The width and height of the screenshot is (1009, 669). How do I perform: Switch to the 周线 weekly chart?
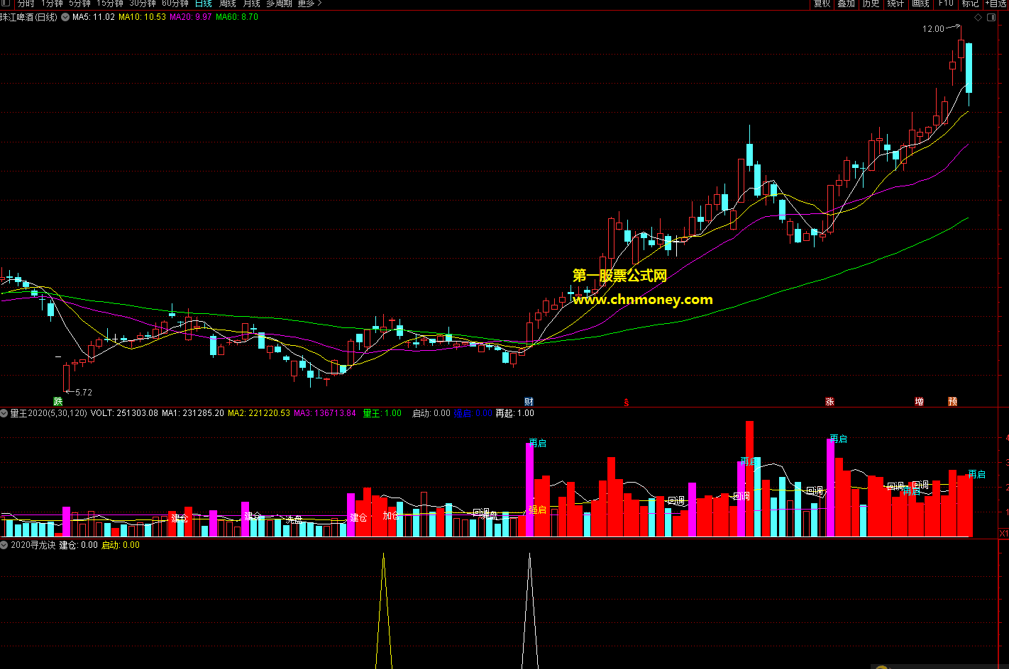pyautogui.click(x=227, y=4)
